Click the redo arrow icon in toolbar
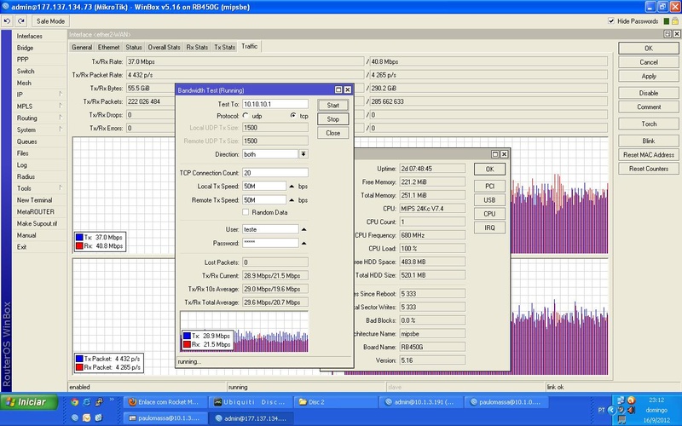This screenshot has height=426, width=682. click(x=19, y=20)
